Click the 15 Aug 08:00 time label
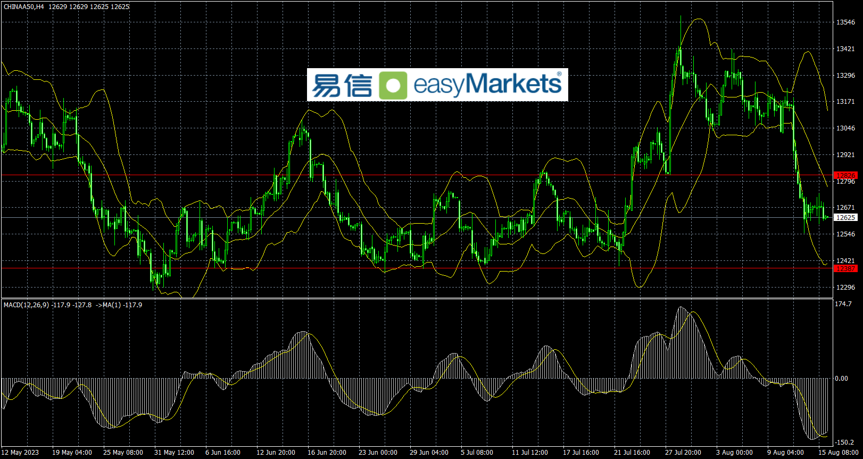 839,453
